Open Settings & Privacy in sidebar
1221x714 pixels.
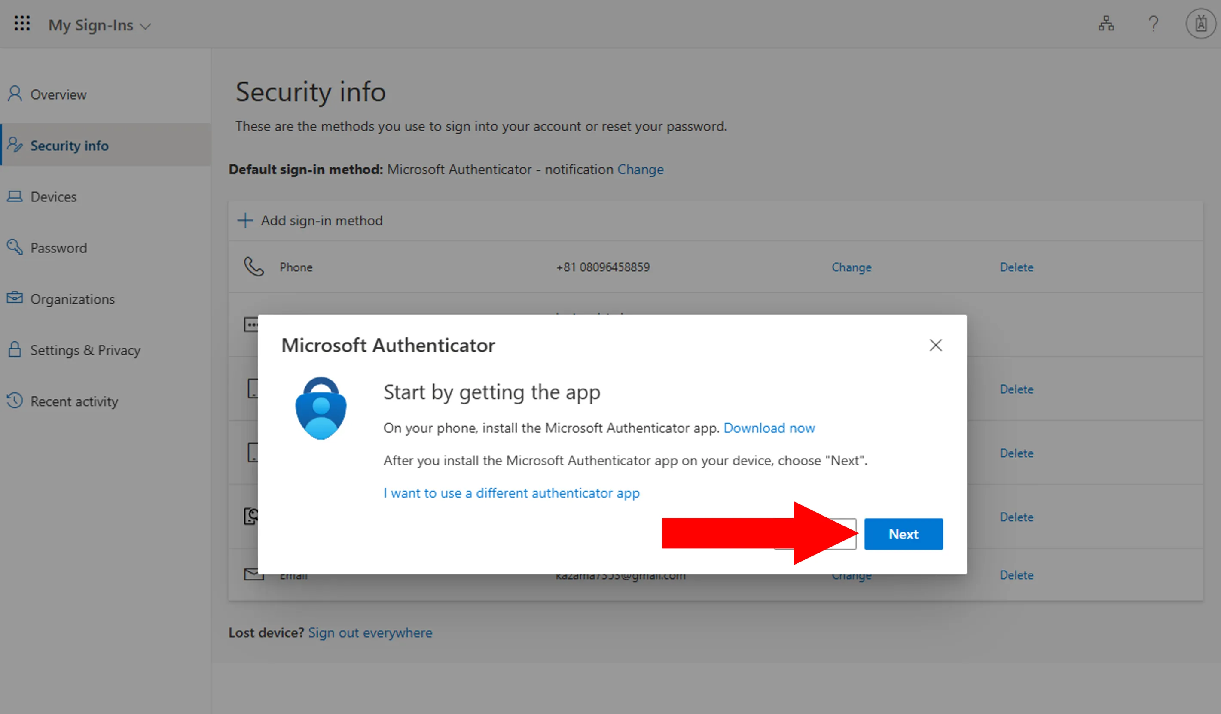(85, 350)
